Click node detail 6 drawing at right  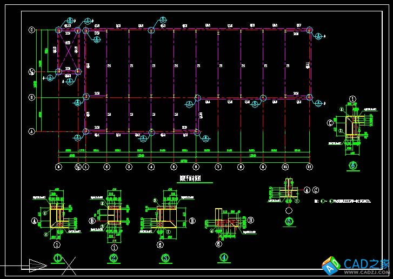coord(352,129)
